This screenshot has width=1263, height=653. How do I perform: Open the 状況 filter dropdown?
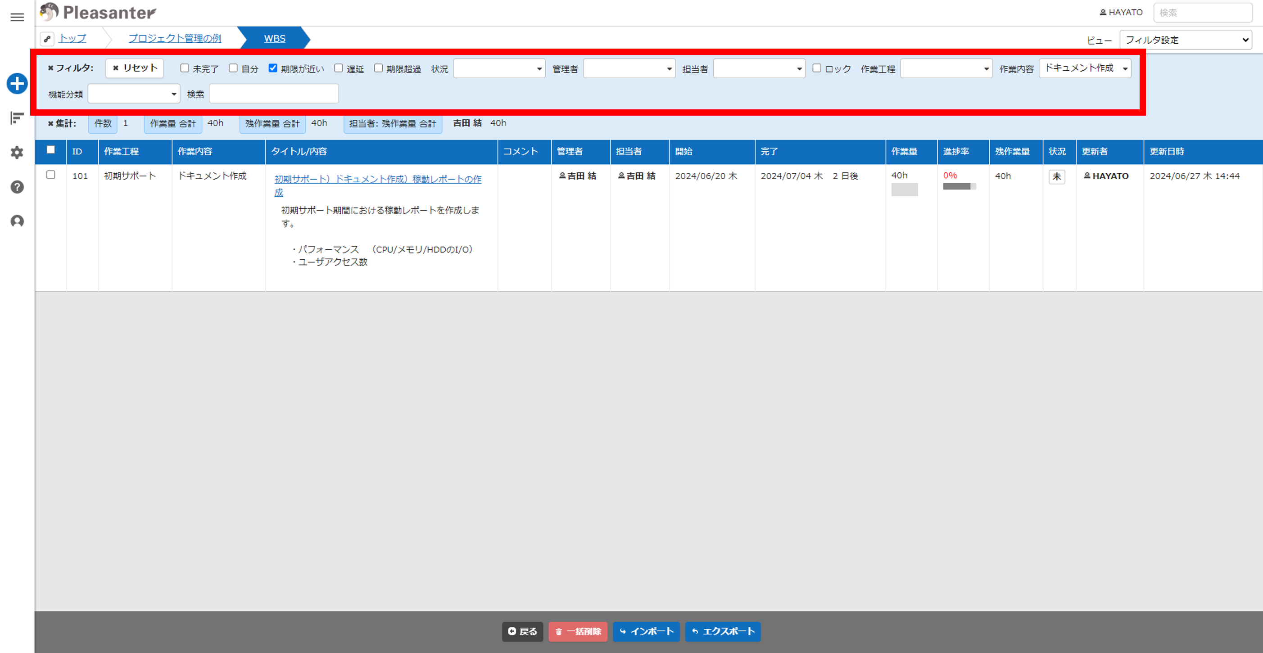coord(499,68)
